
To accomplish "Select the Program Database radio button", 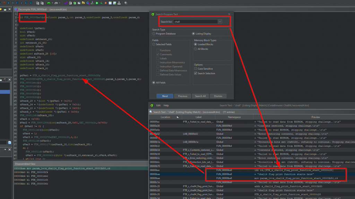I will tap(154, 34).
